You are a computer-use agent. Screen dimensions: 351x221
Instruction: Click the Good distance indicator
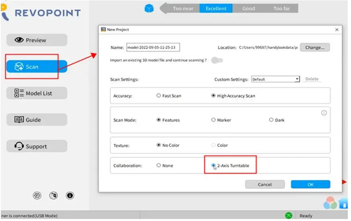[x=248, y=8]
